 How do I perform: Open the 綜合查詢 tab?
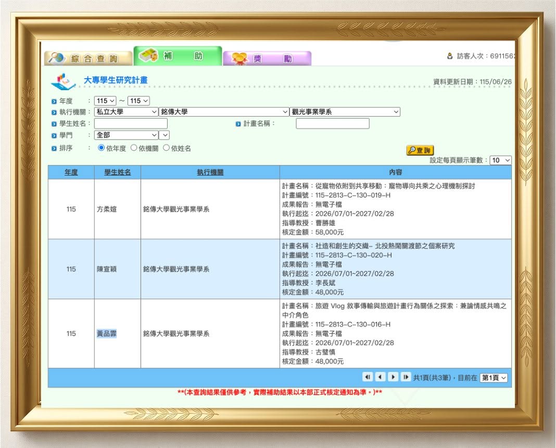click(88, 58)
